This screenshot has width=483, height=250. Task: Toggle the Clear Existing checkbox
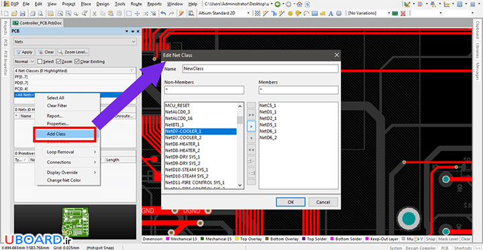[77, 62]
